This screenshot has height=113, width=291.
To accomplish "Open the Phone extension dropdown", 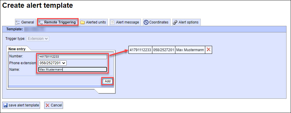I will 52,63.
